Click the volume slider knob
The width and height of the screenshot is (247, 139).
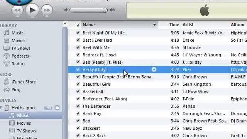coord(105,10)
